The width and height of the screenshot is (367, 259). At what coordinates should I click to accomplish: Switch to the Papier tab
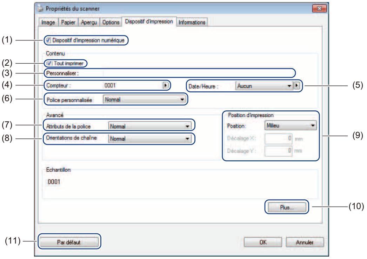(68, 22)
